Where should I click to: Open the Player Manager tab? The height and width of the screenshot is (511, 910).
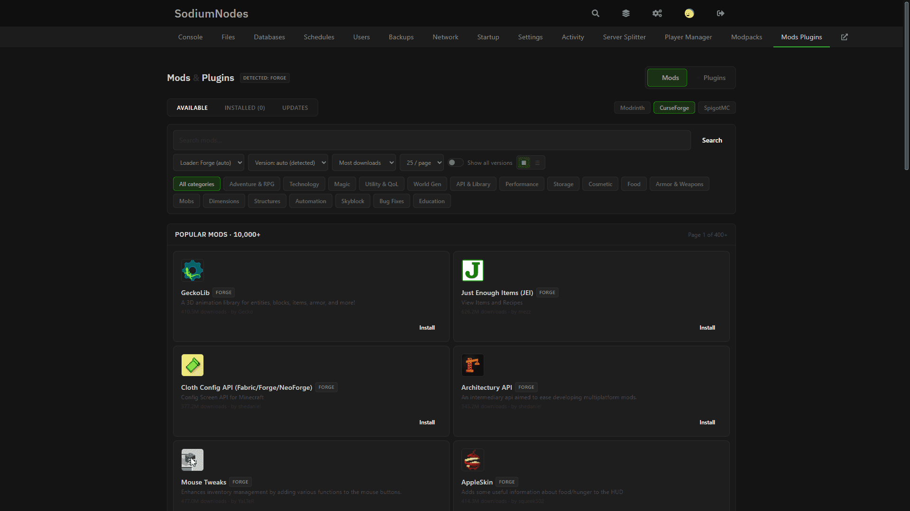coord(688,37)
